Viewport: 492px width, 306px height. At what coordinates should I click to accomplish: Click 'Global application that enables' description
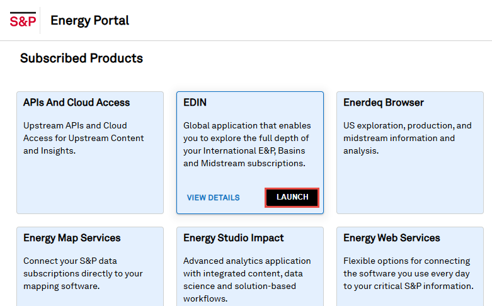[247, 145]
